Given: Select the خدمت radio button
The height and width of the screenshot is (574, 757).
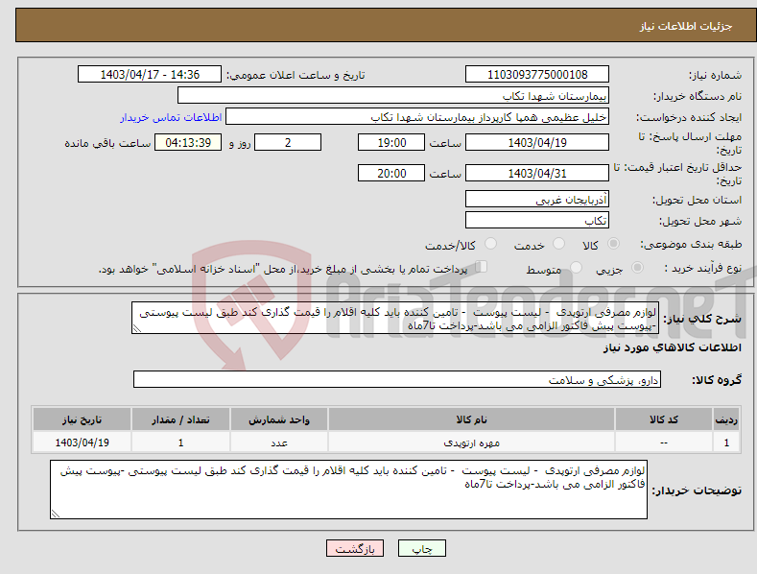Looking at the screenshot, I should (558, 244).
